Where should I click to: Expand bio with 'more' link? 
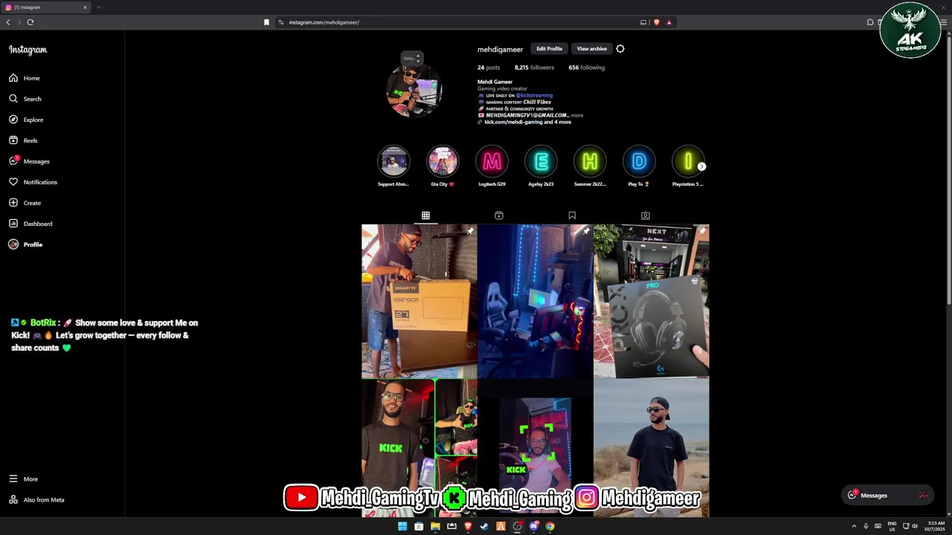click(577, 115)
